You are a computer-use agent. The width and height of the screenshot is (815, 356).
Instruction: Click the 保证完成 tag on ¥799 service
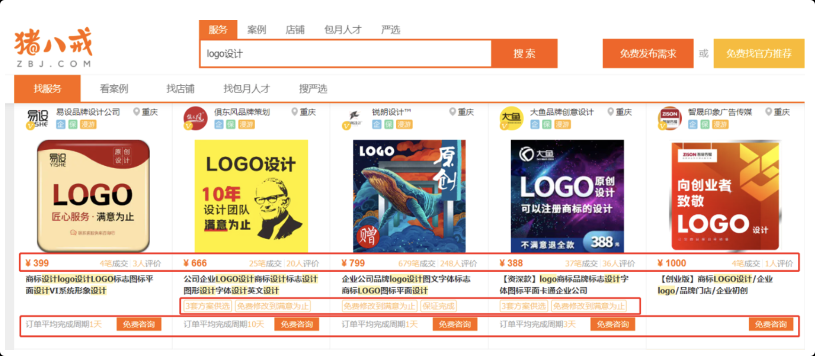pyautogui.click(x=439, y=306)
